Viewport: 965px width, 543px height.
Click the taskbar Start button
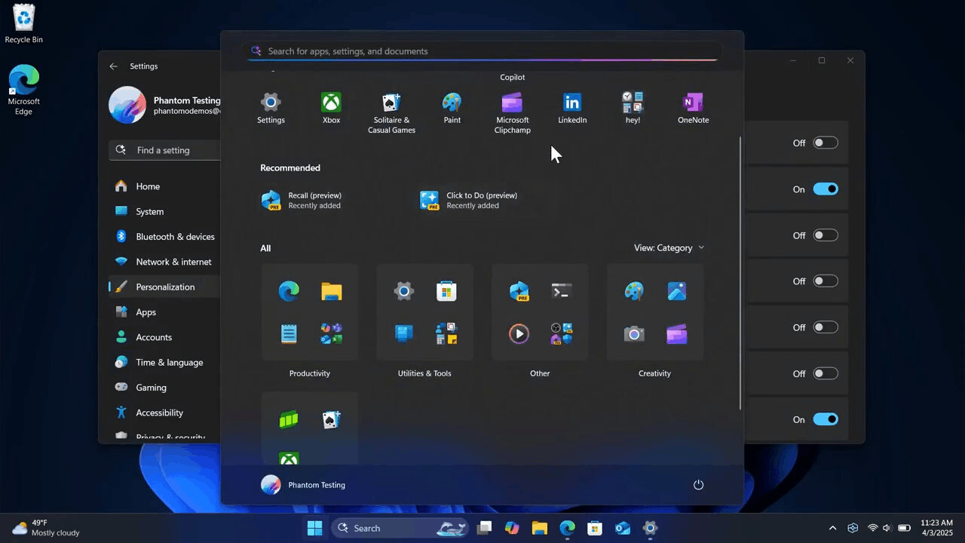[314, 528]
